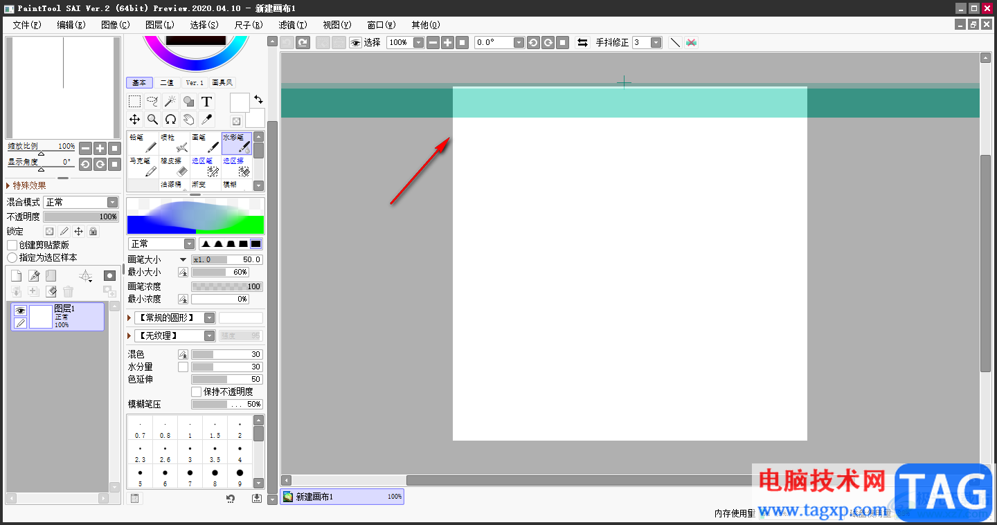Image resolution: width=997 pixels, height=525 pixels.
Task: Select the Rotate view tool
Action: [170, 120]
